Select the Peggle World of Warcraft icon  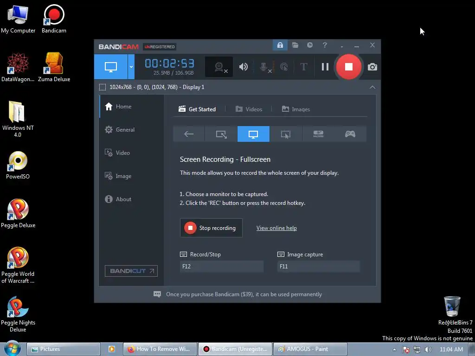click(x=18, y=266)
